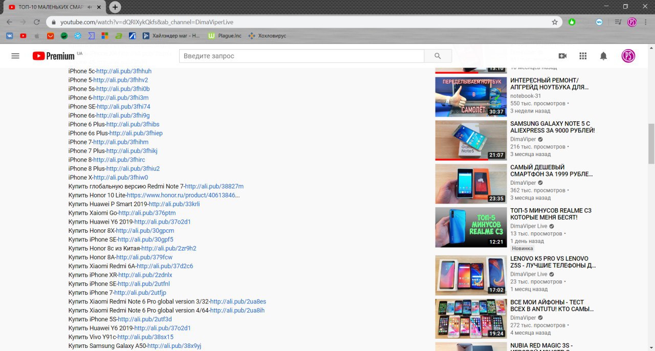Open the Lenovo K5 Pro vs Z5S thumbnail
The width and height of the screenshot is (655, 351).
pyautogui.click(x=471, y=275)
